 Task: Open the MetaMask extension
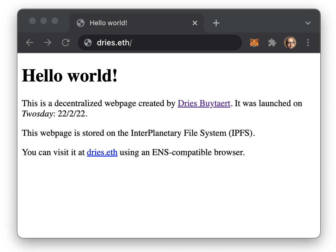[x=254, y=43]
